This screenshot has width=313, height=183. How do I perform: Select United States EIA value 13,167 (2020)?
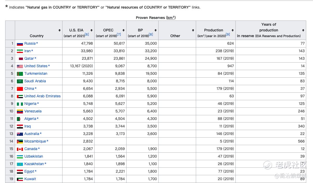click(x=82, y=66)
